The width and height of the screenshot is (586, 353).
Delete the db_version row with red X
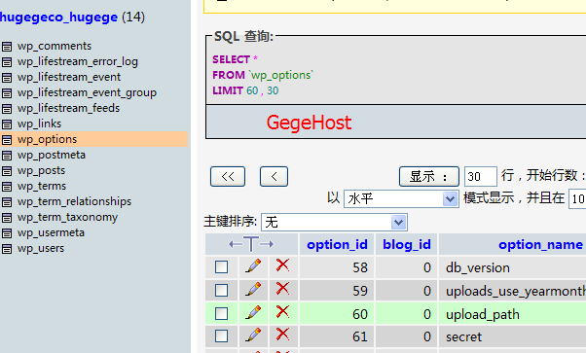click(282, 265)
